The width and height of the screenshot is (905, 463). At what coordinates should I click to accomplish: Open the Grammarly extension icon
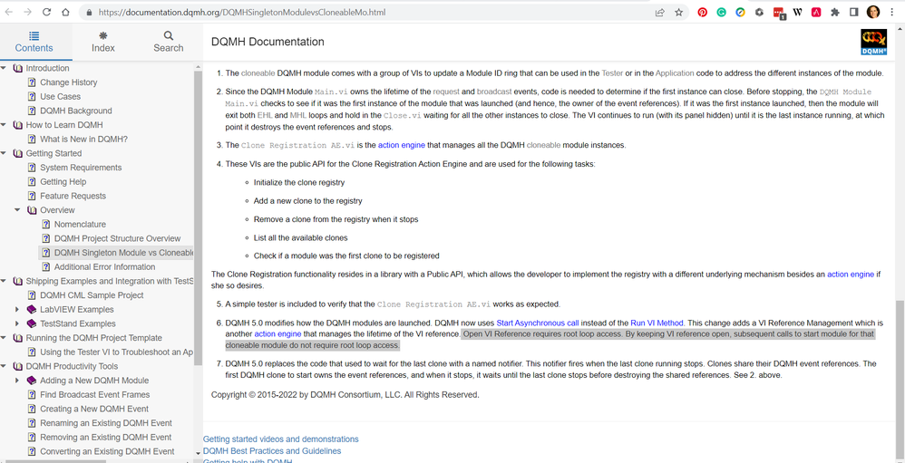722,12
